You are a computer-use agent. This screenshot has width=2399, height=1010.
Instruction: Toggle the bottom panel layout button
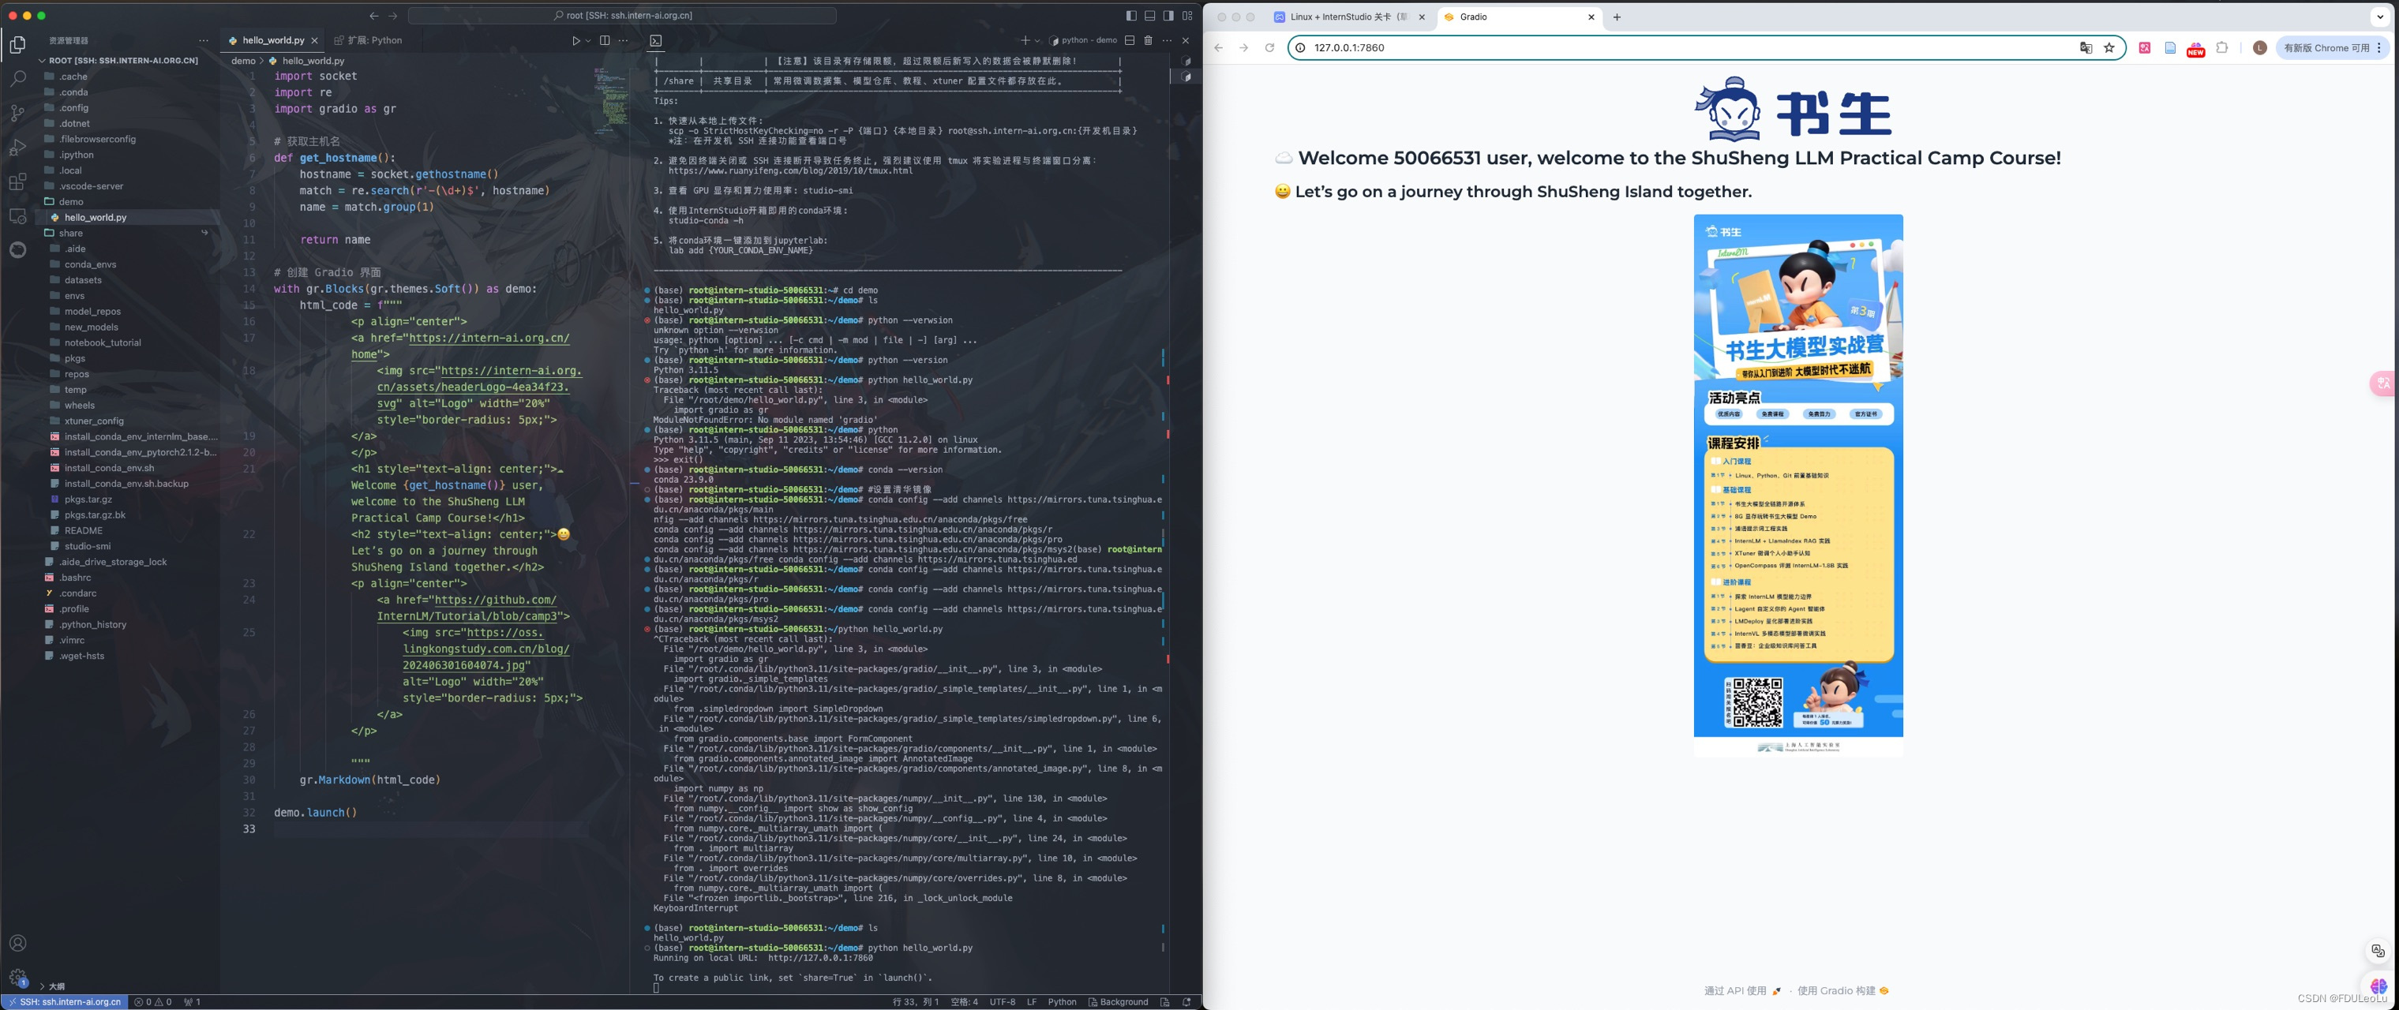1149,16
